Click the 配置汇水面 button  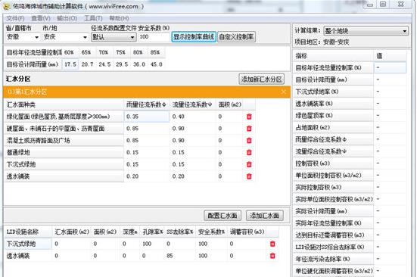[x=223, y=216]
